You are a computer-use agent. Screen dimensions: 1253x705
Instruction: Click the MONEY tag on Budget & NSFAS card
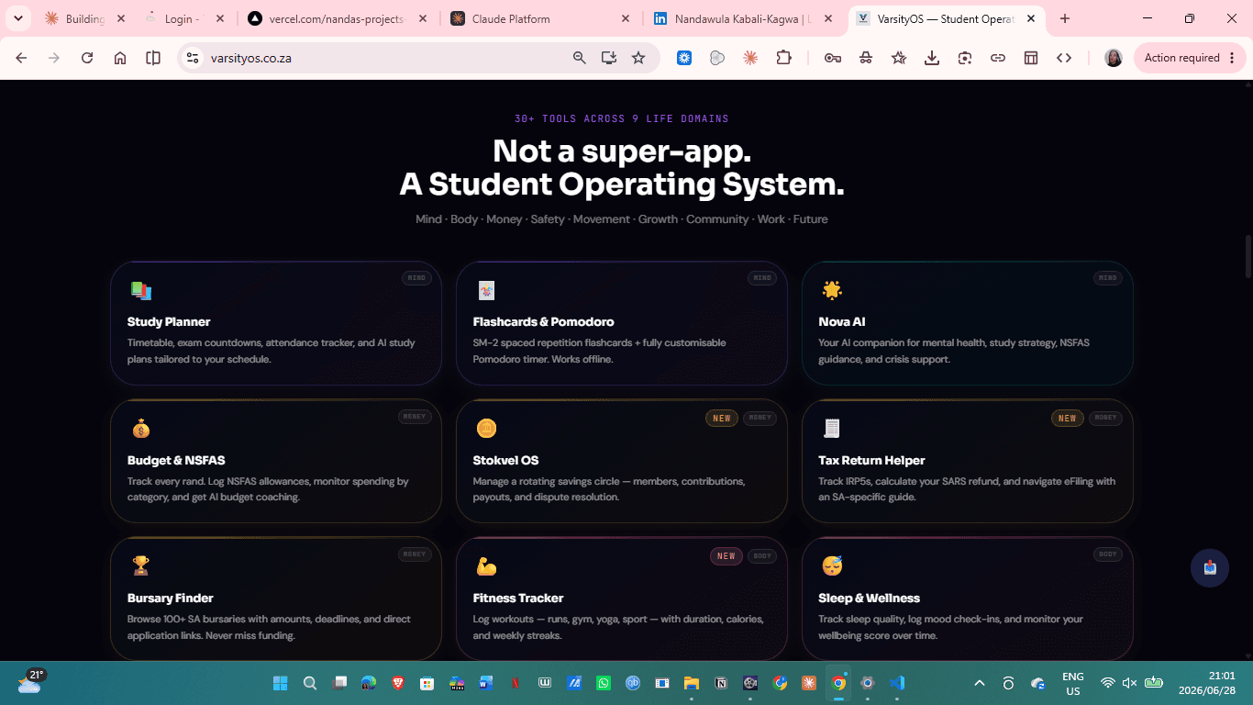tap(415, 417)
